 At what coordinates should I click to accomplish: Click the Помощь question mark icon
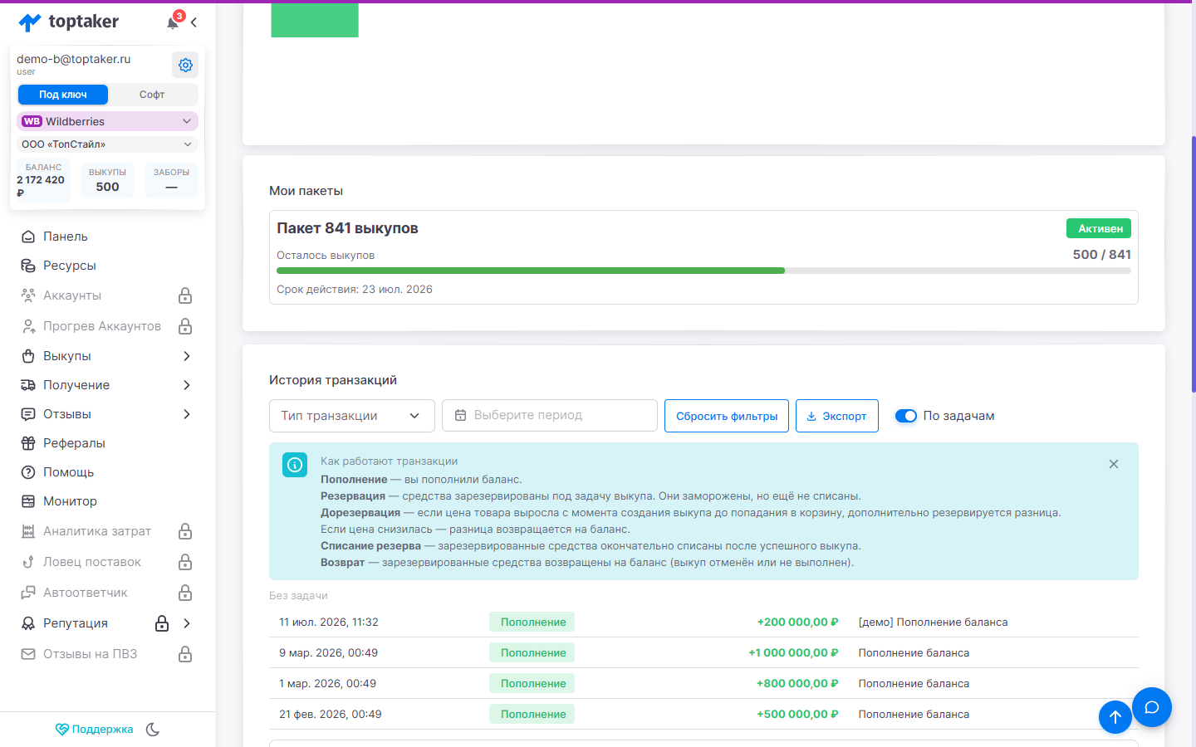[x=28, y=472]
